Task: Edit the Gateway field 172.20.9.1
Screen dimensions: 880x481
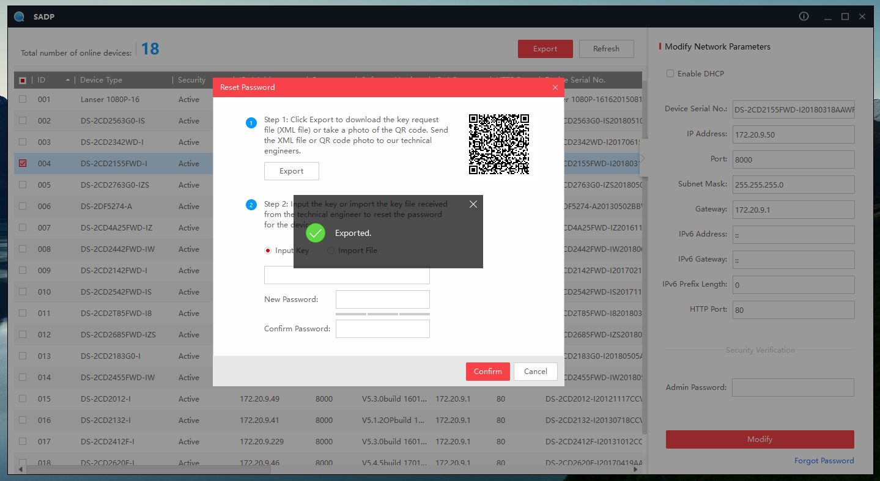Action: point(793,210)
